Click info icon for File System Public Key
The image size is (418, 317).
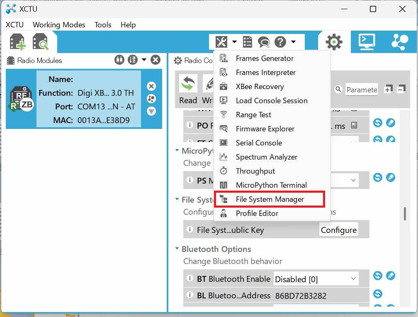[190, 229]
